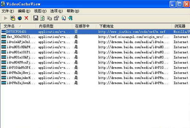Close the VideoCacheView window
Screen dimensions: 190x128
(186, 4)
